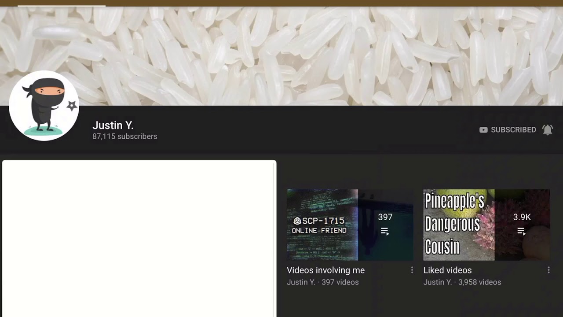This screenshot has width=563, height=317.
Task: Click the 3.9K count on the playlist overlay
Action: (522, 217)
